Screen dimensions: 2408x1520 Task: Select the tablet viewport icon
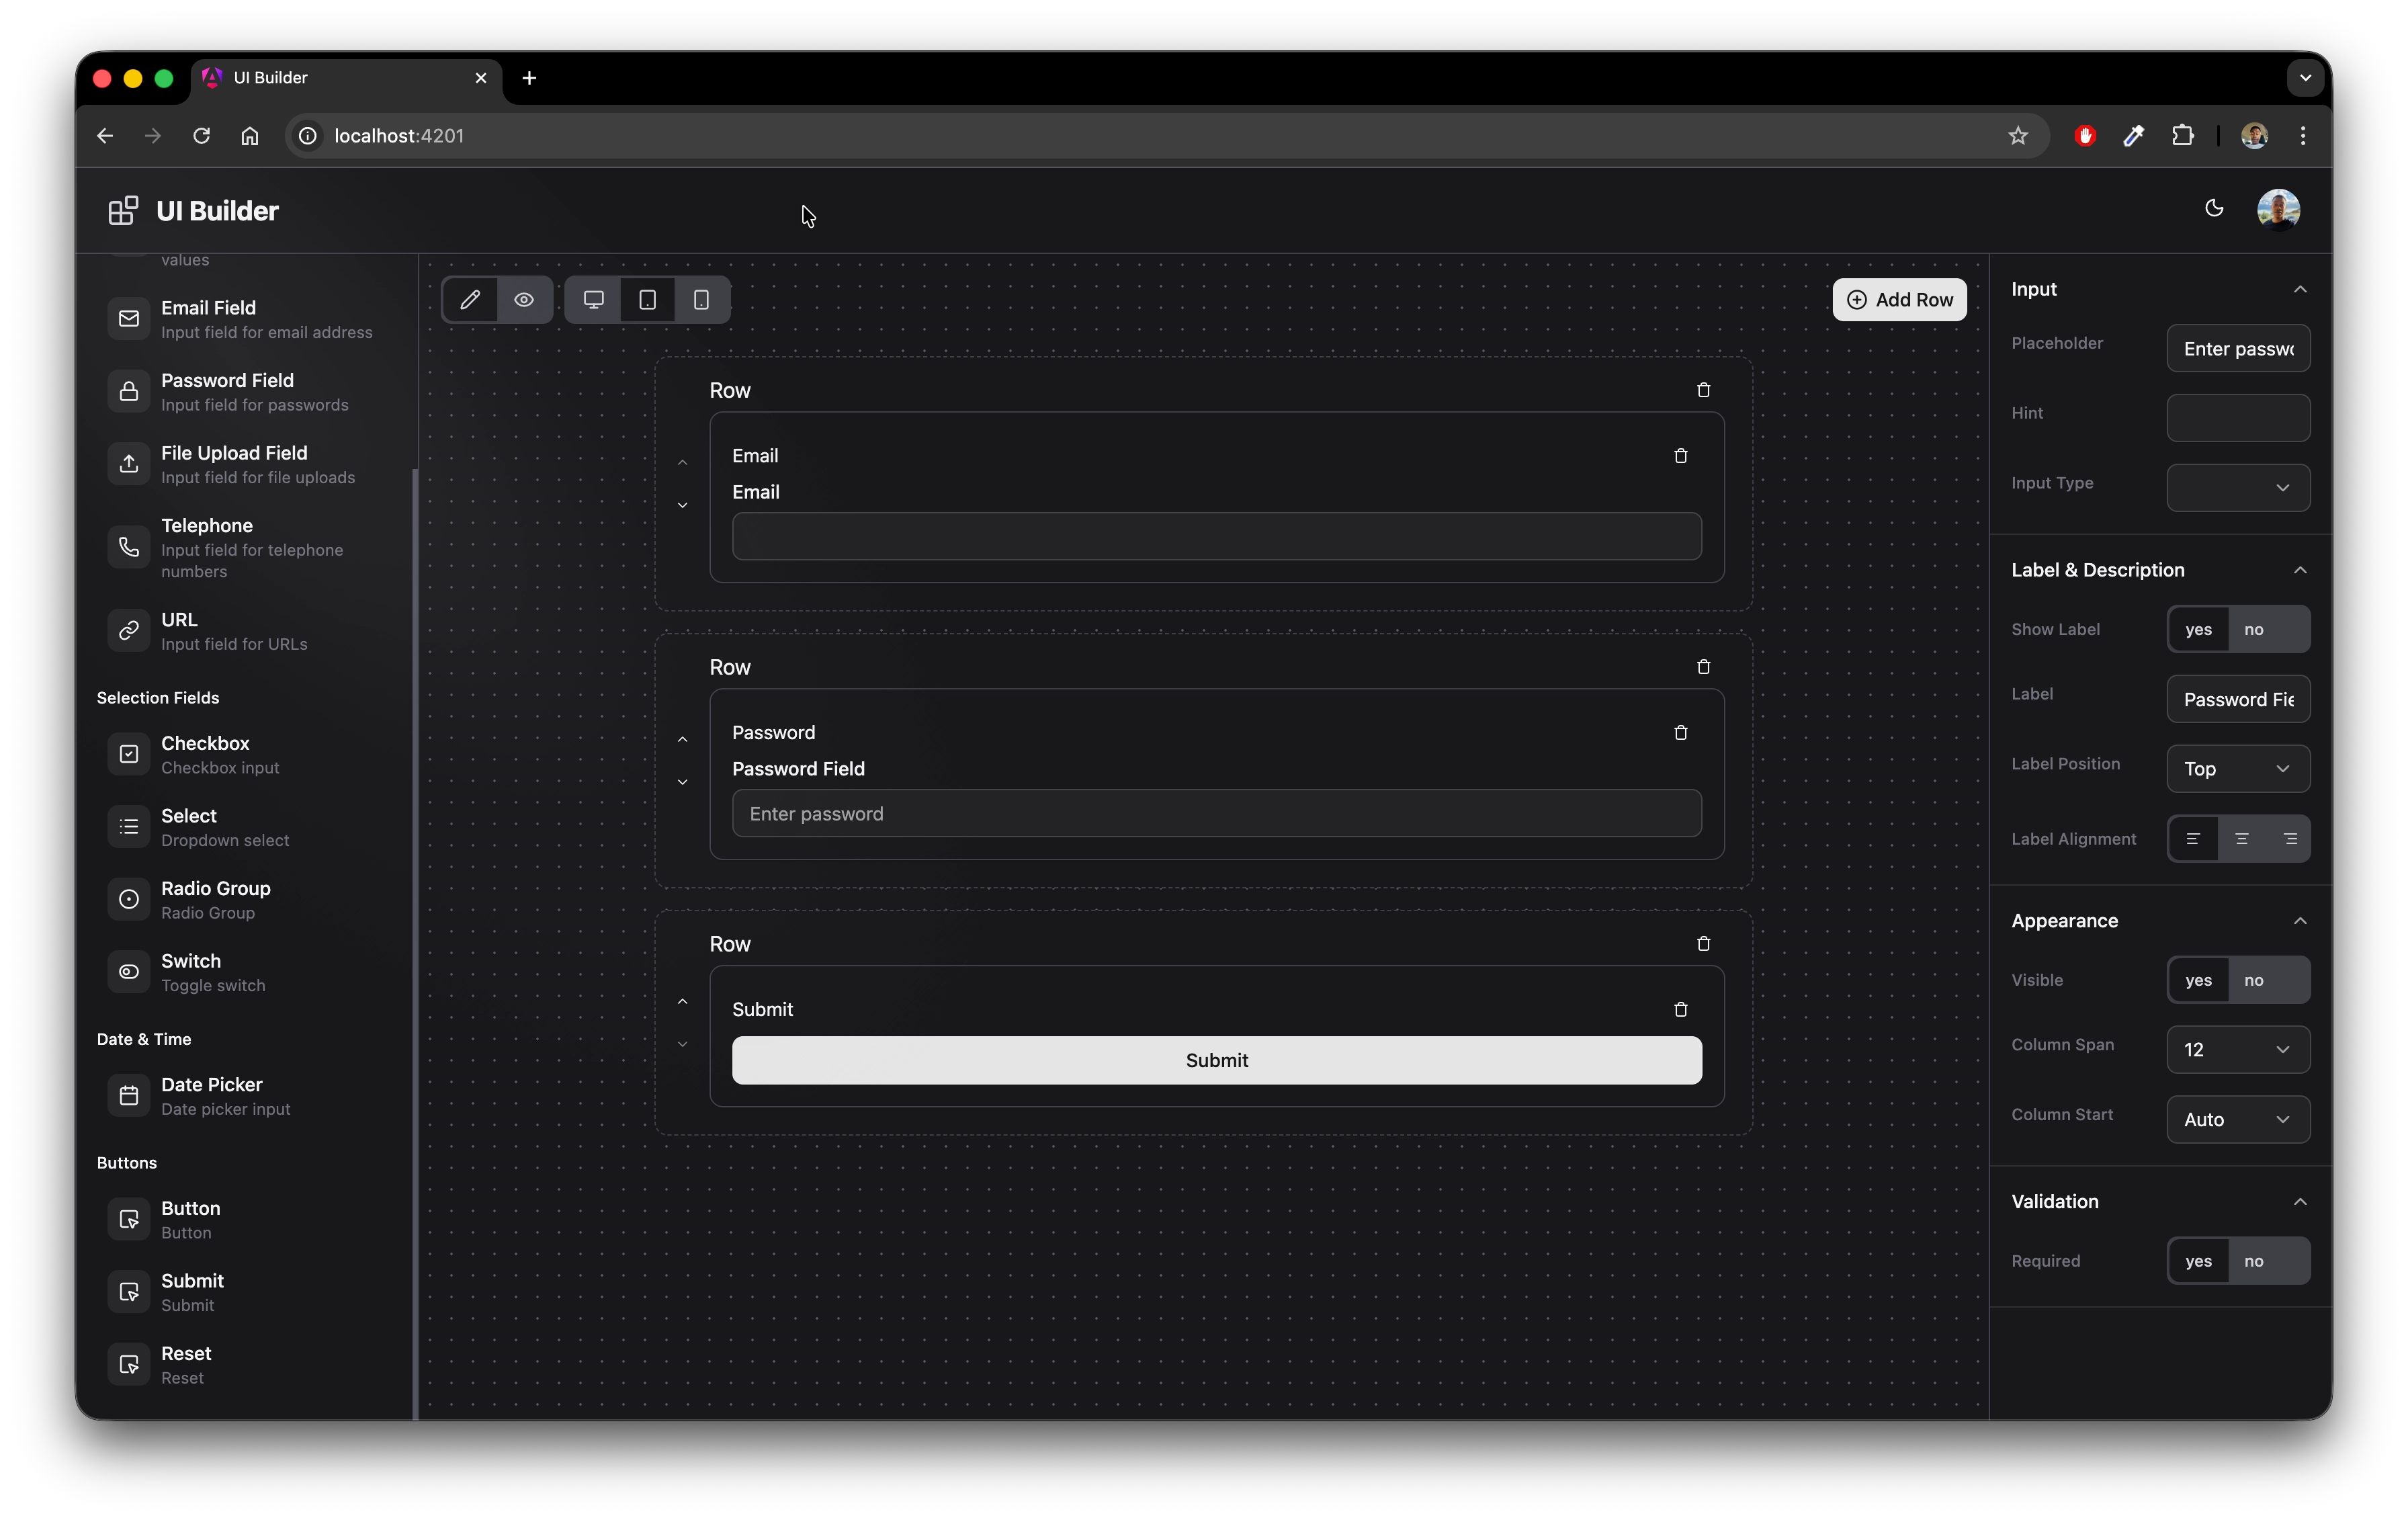(648, 299)
